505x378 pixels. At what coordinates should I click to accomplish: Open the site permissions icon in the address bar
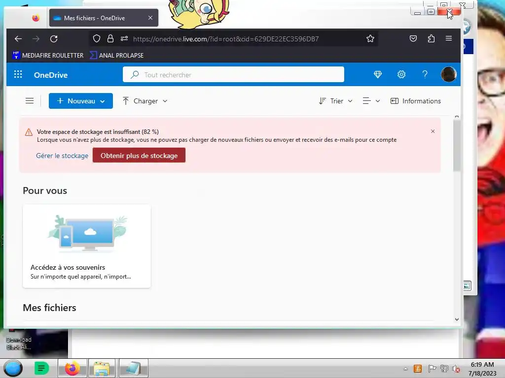tap(124, 39)
